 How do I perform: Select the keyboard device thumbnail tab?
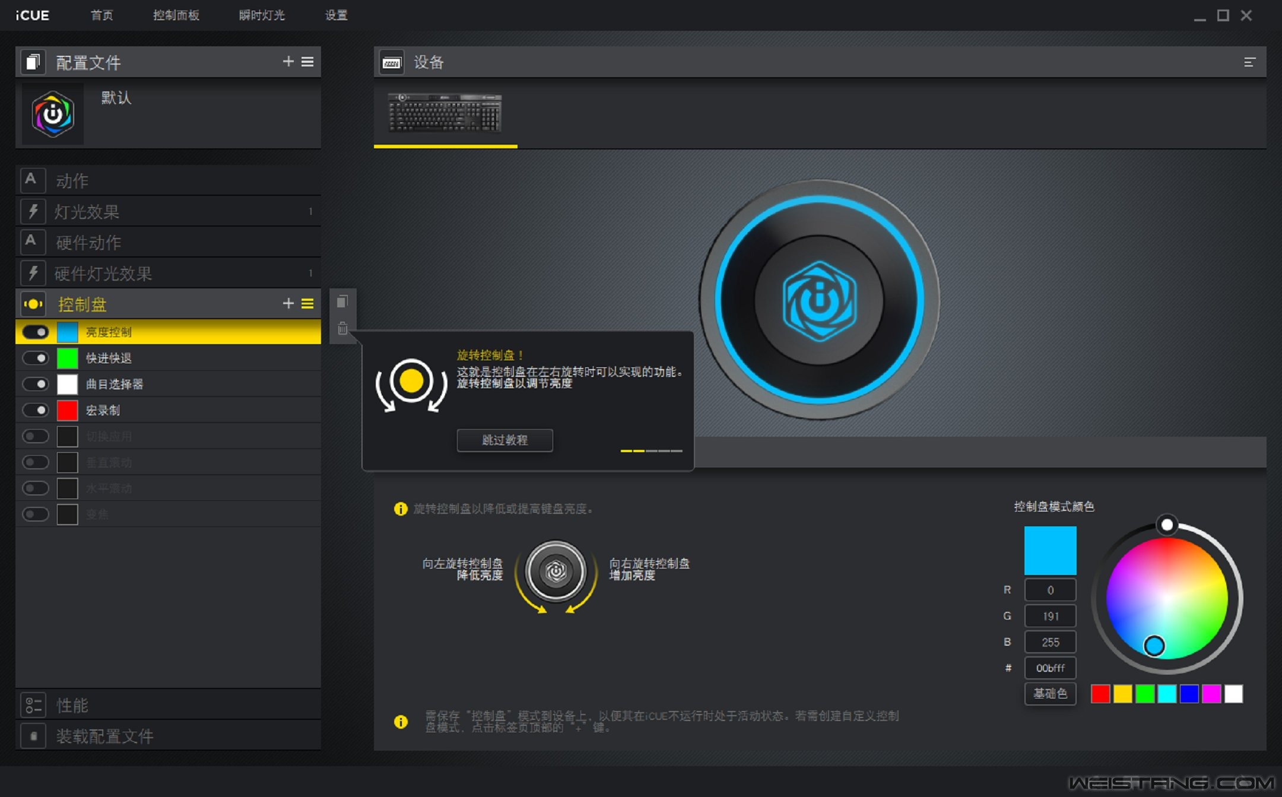(445, 114)
